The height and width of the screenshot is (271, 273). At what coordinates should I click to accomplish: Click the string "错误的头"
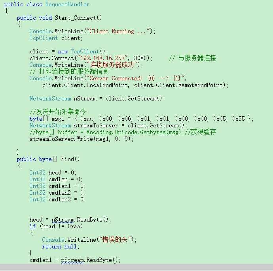coord(115,240)
